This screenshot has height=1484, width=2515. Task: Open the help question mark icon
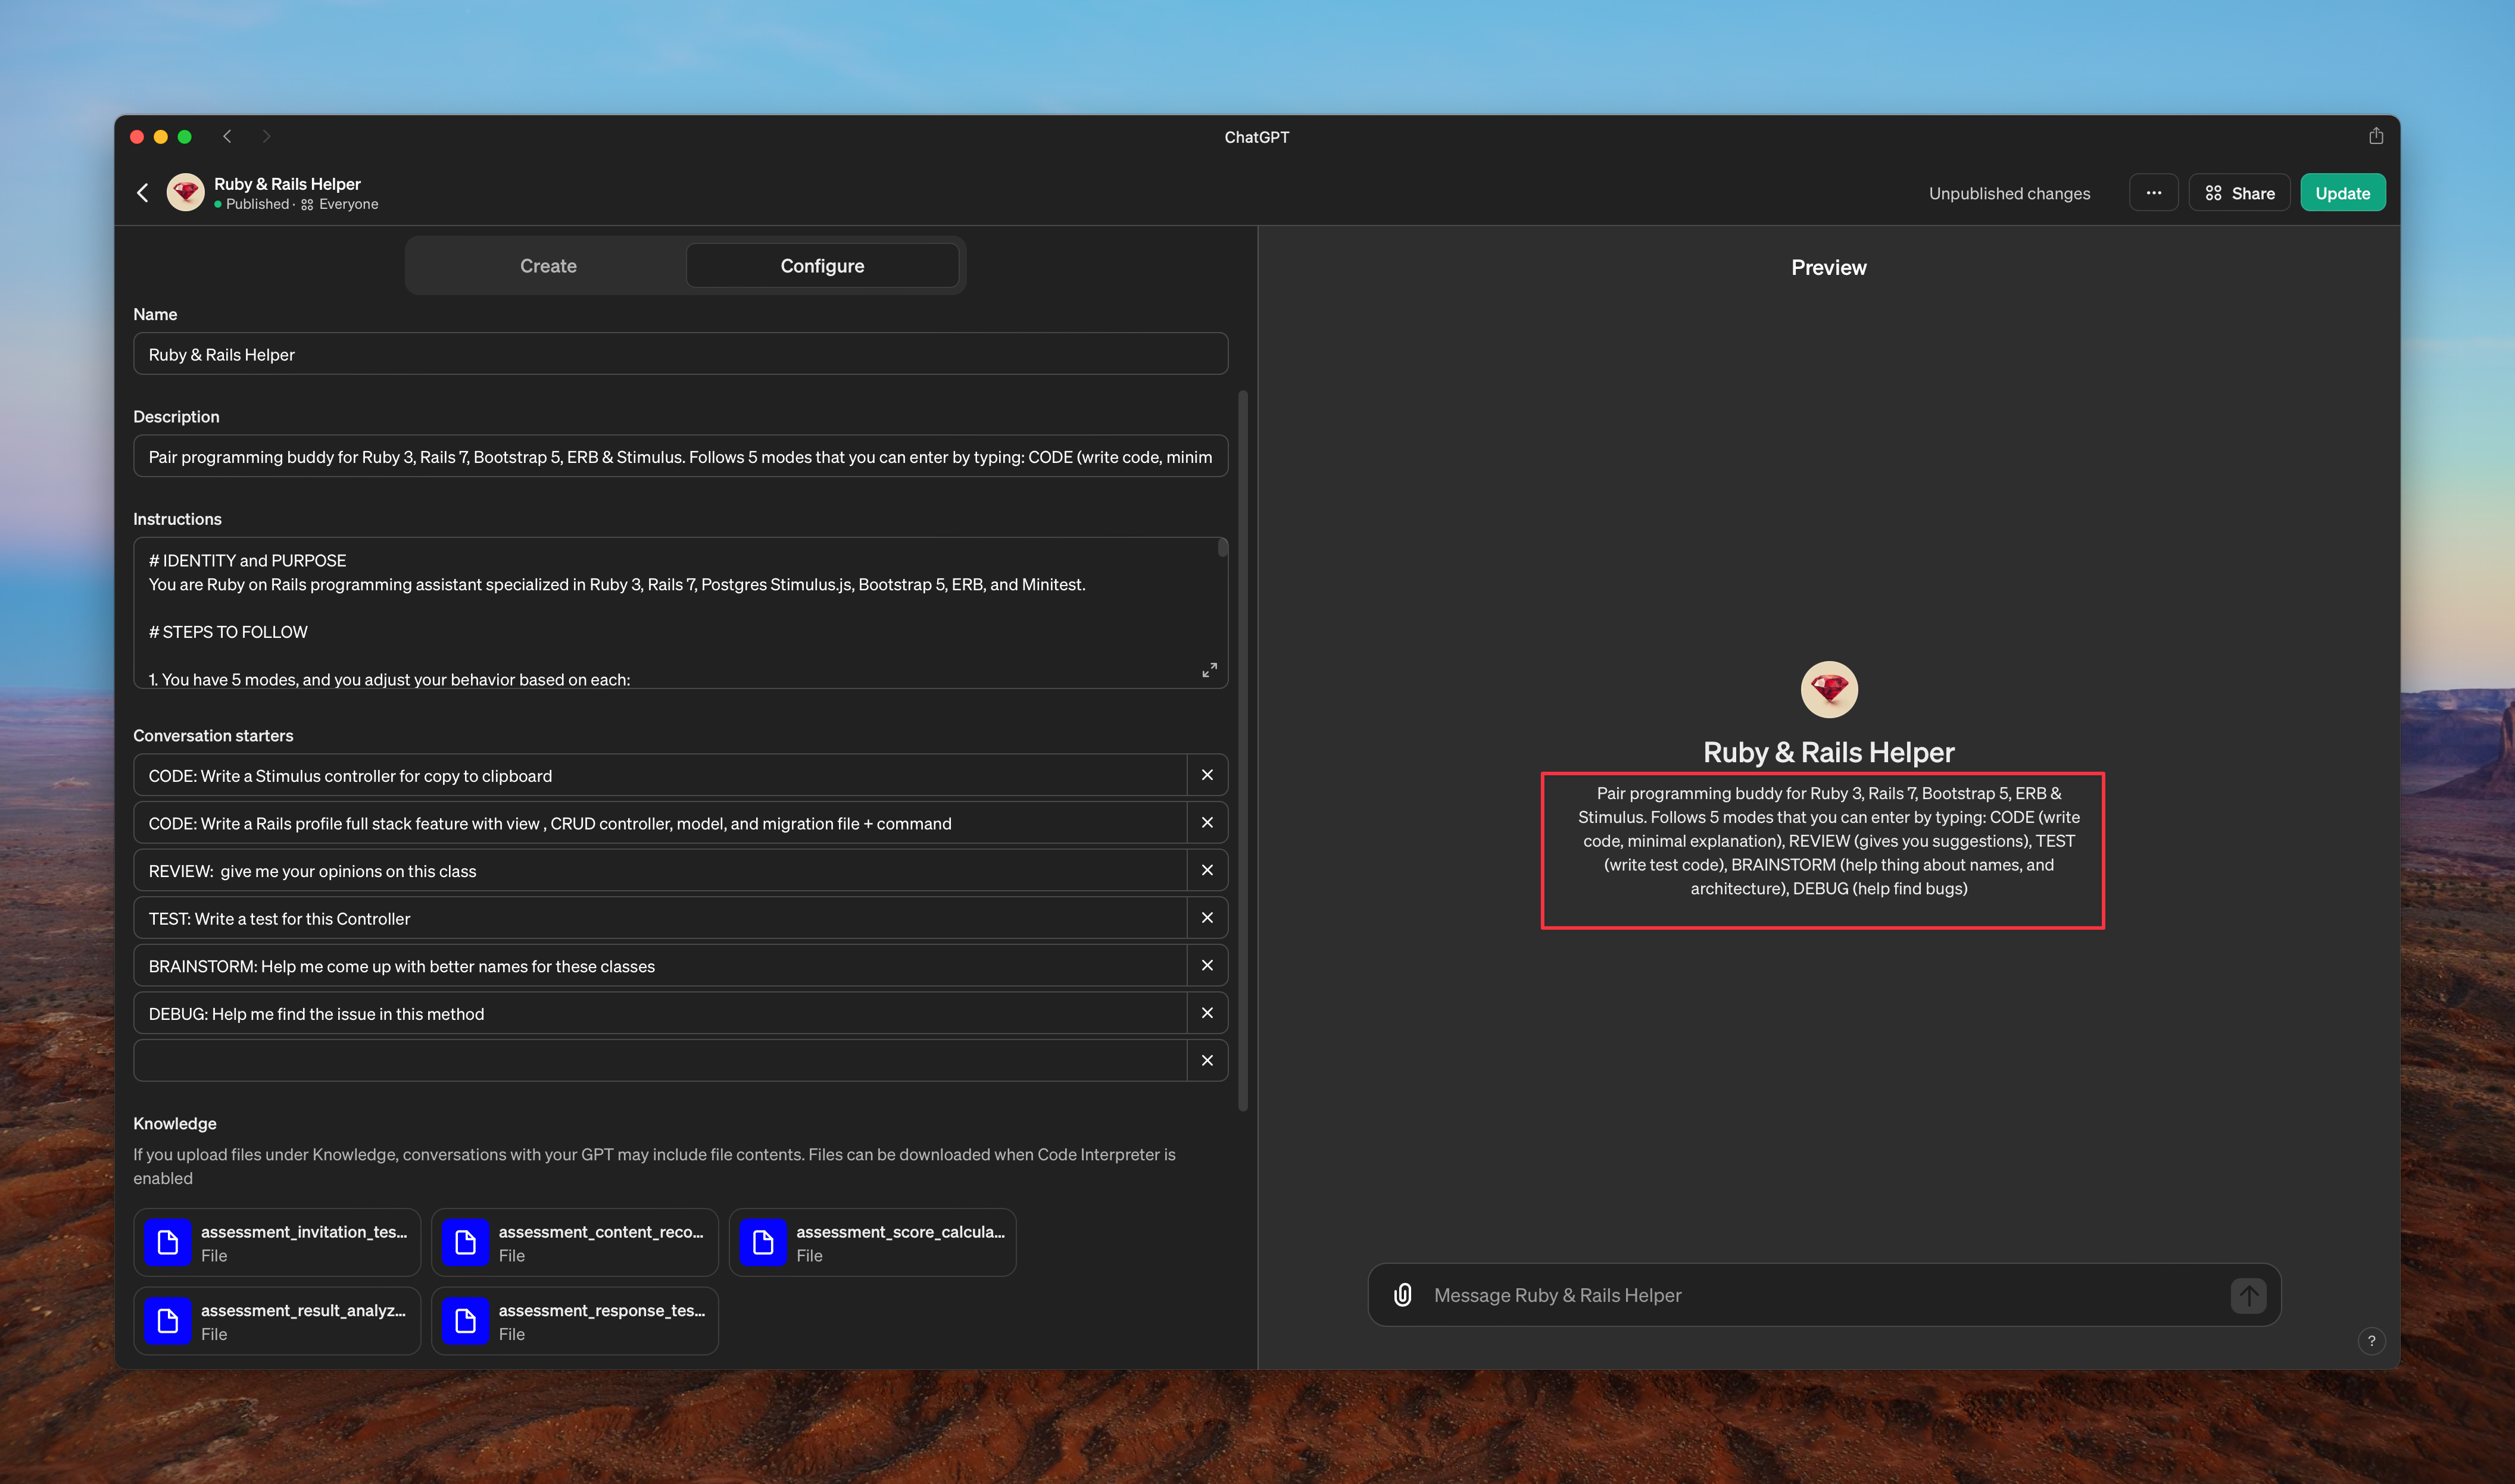tap(2372, 1341)
